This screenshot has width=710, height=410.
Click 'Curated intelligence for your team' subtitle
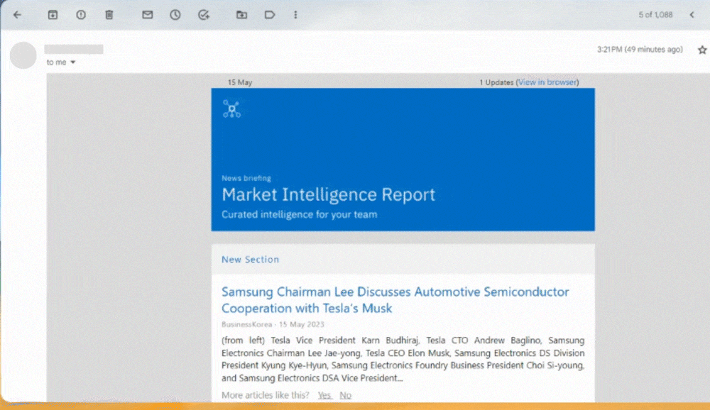(x=300, y=214)
